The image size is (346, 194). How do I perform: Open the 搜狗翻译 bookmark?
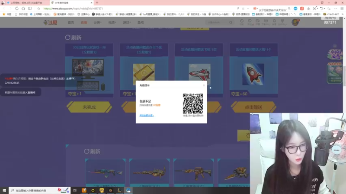pyautogui.click(x=64, y=14)
